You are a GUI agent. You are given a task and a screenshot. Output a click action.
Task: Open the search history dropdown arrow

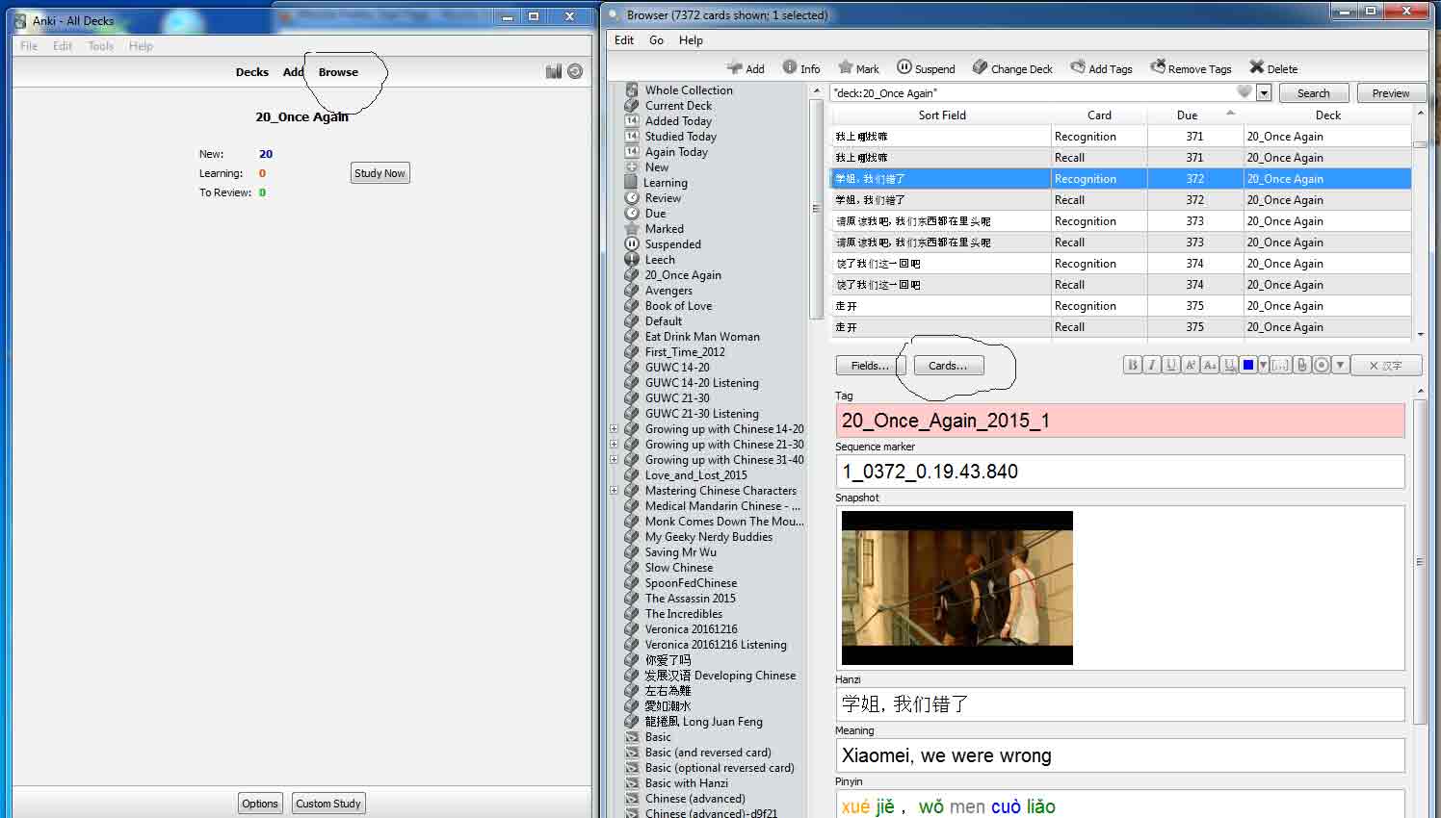(1264, 93)
